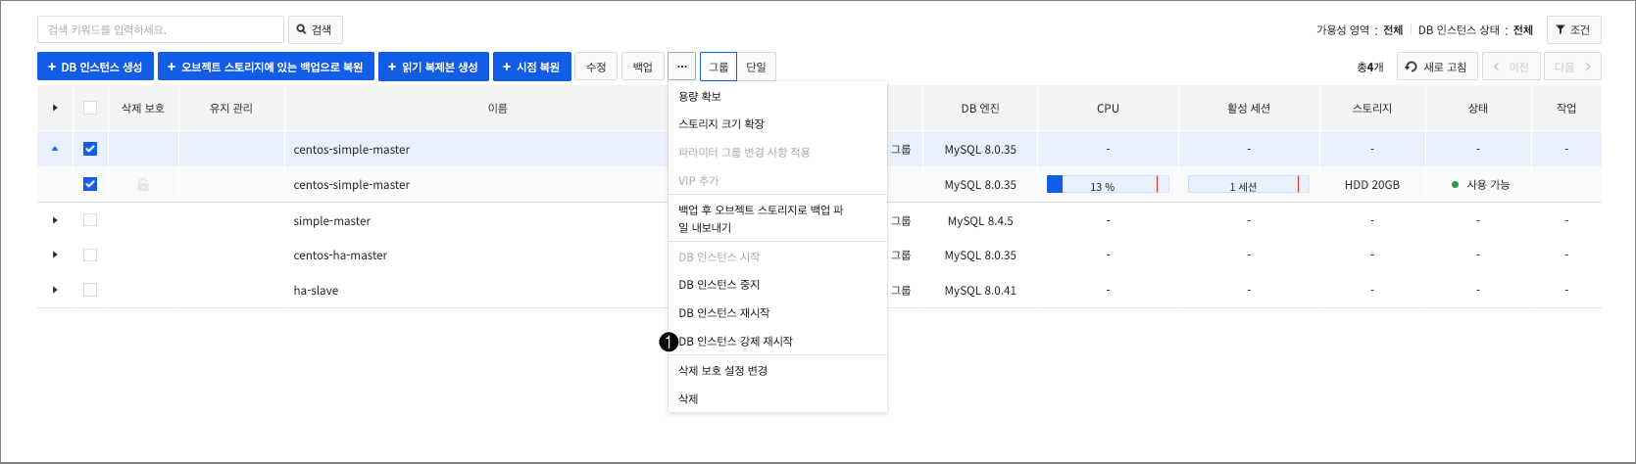
Task: Click the centos-ha-master instance name
Action: pyautogui.click(x=340, y=255)
